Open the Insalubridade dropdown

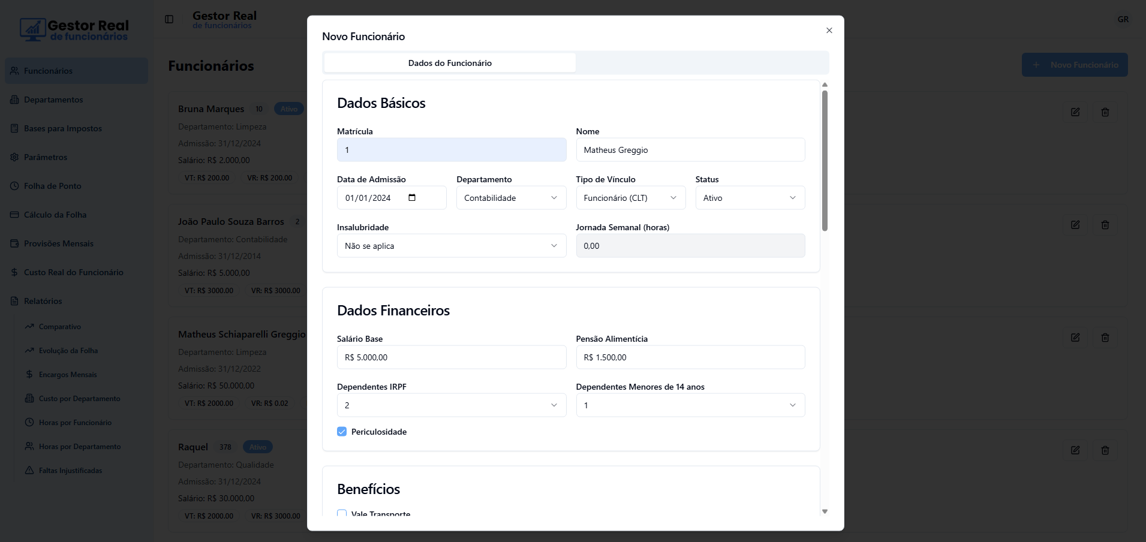pos(452,246)
